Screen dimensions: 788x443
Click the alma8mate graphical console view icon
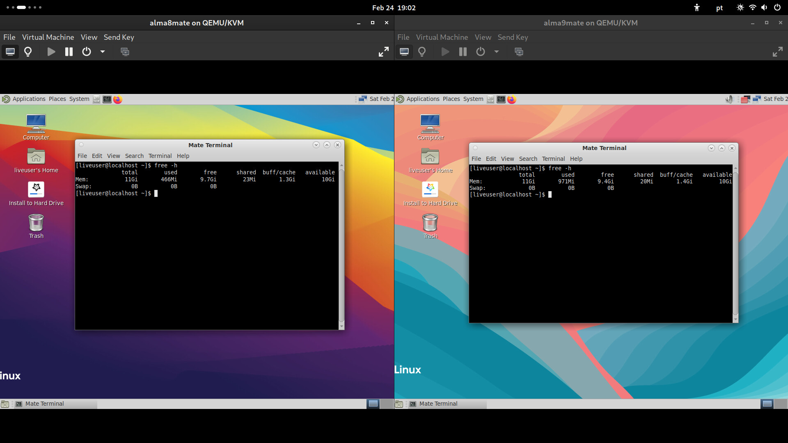pos(10,52)
